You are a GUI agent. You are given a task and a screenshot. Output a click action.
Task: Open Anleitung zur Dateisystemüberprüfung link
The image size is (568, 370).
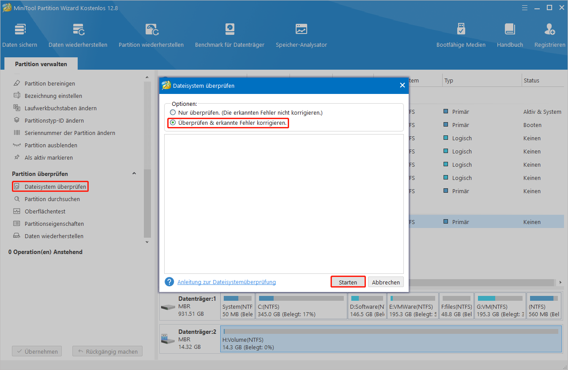[x=226, y=282]
